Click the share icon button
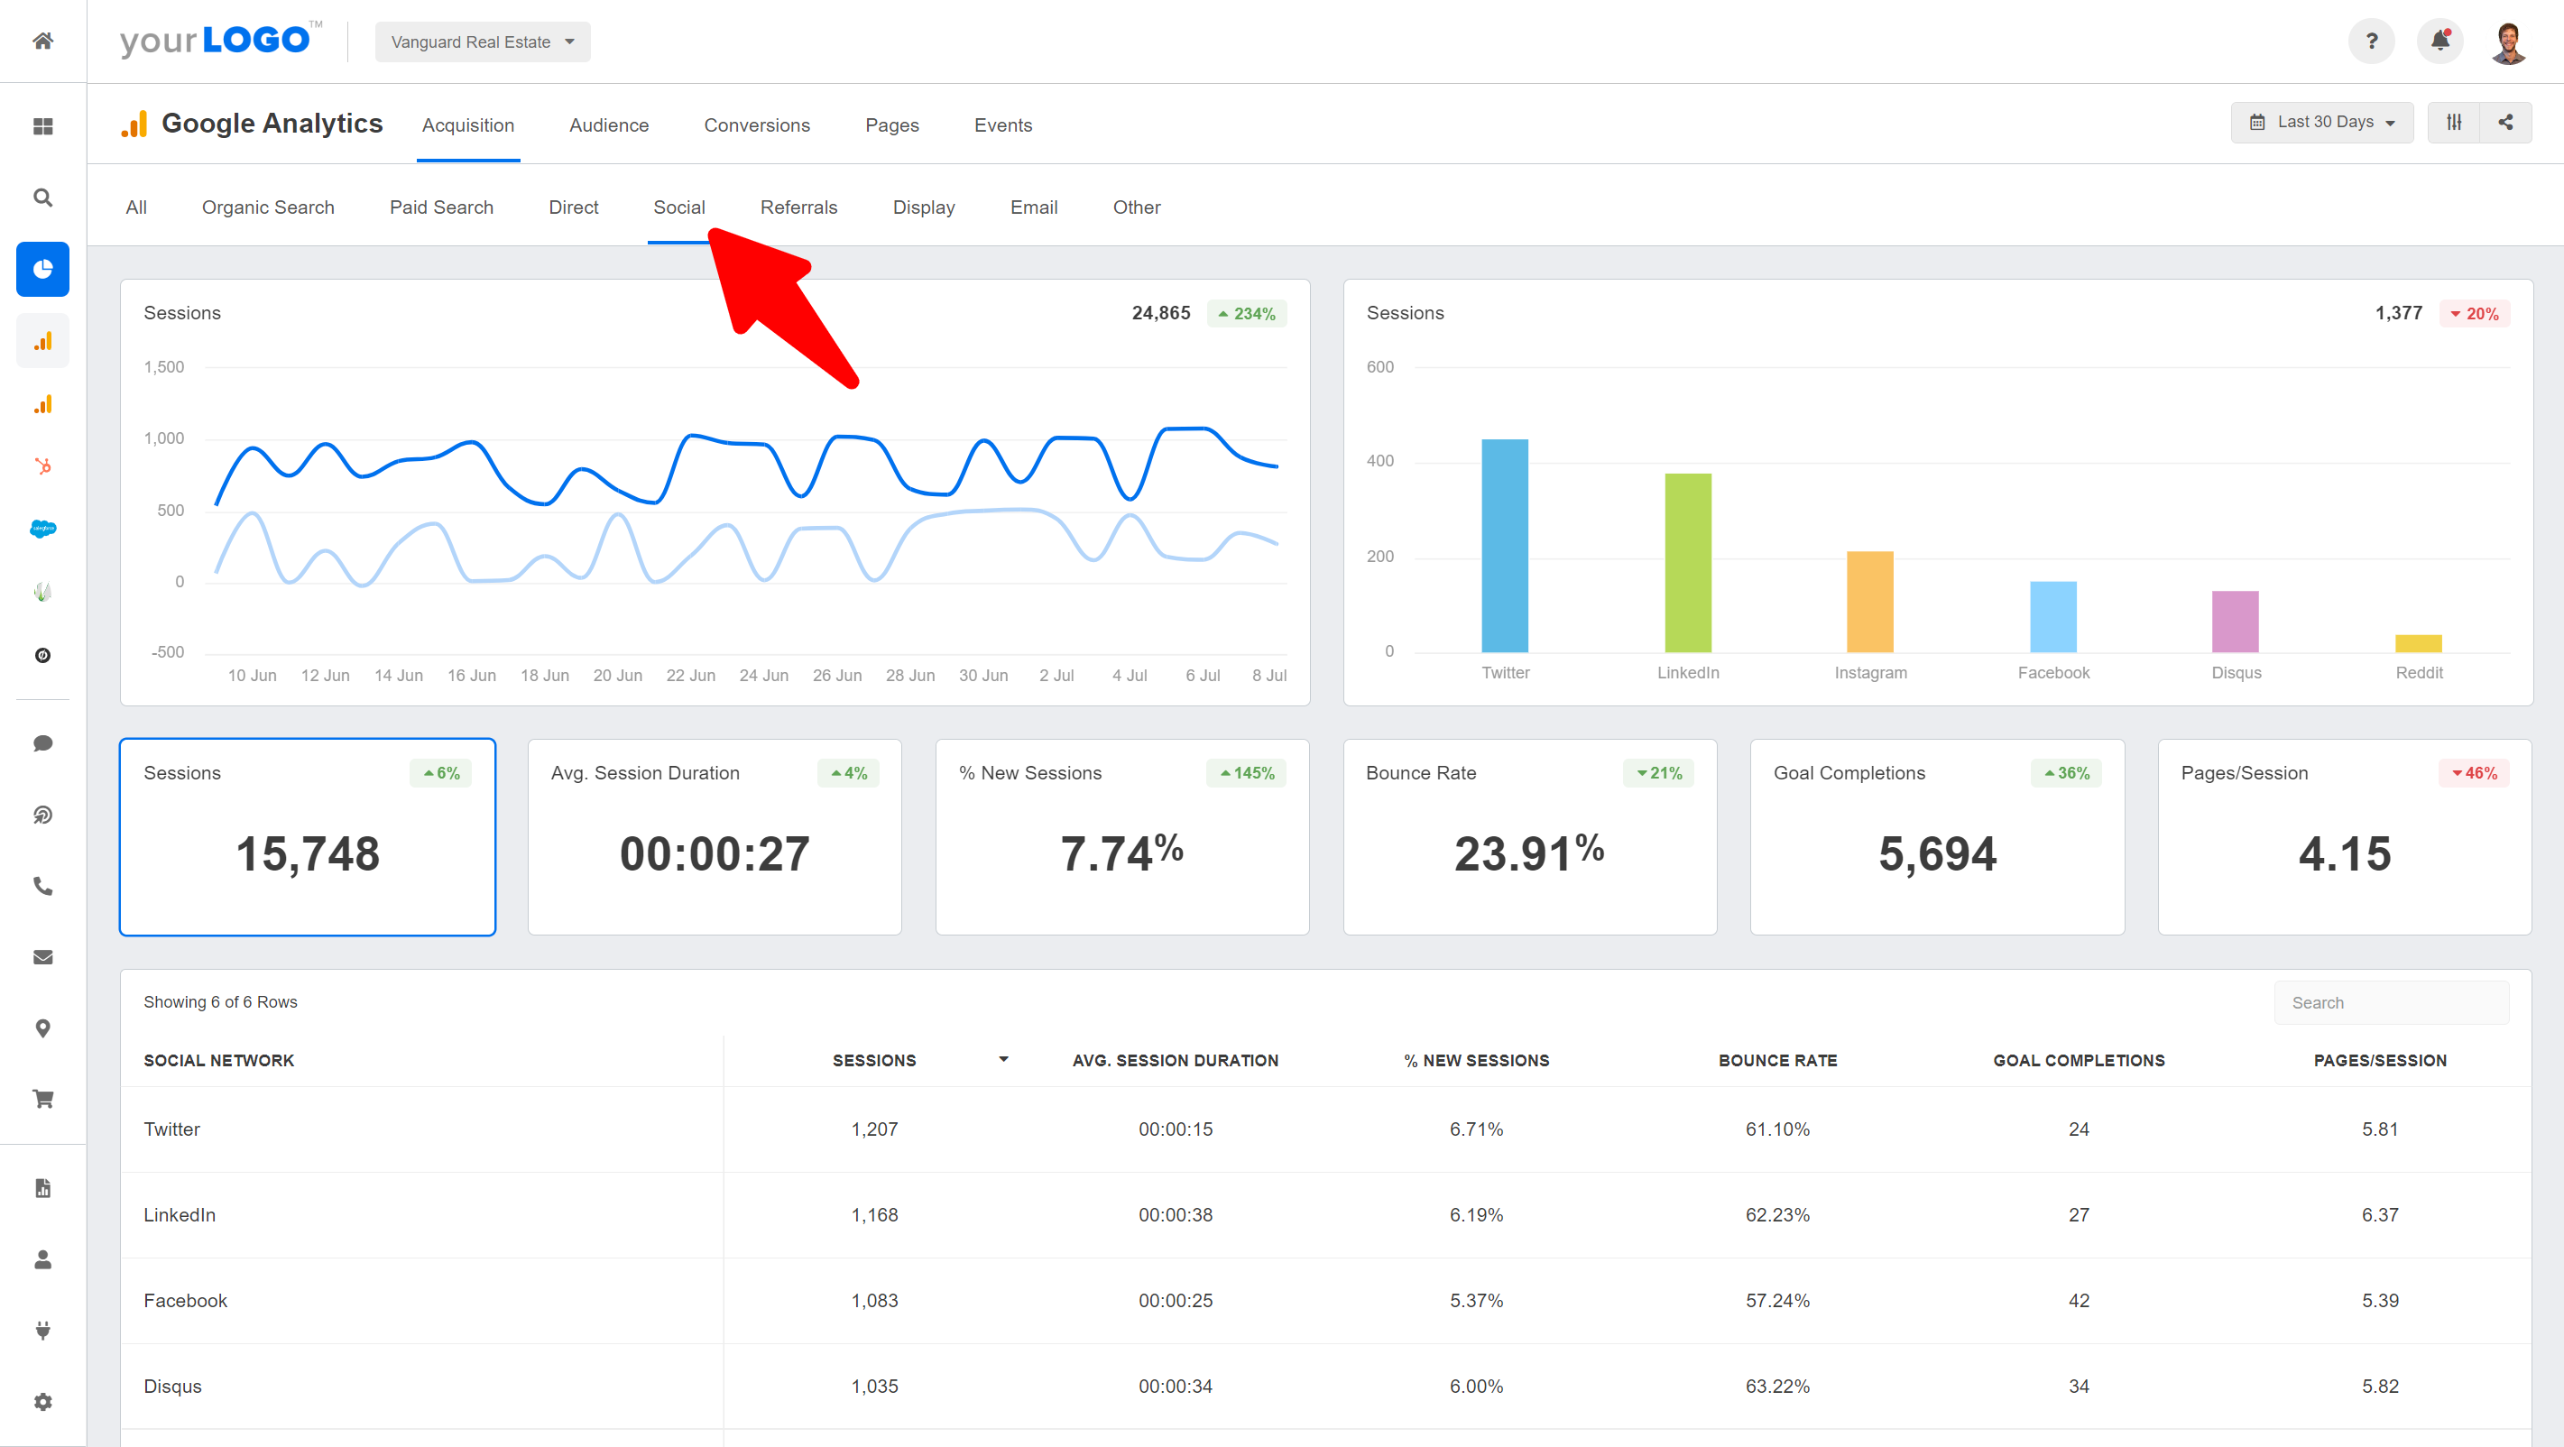 tap(2505, 123)
